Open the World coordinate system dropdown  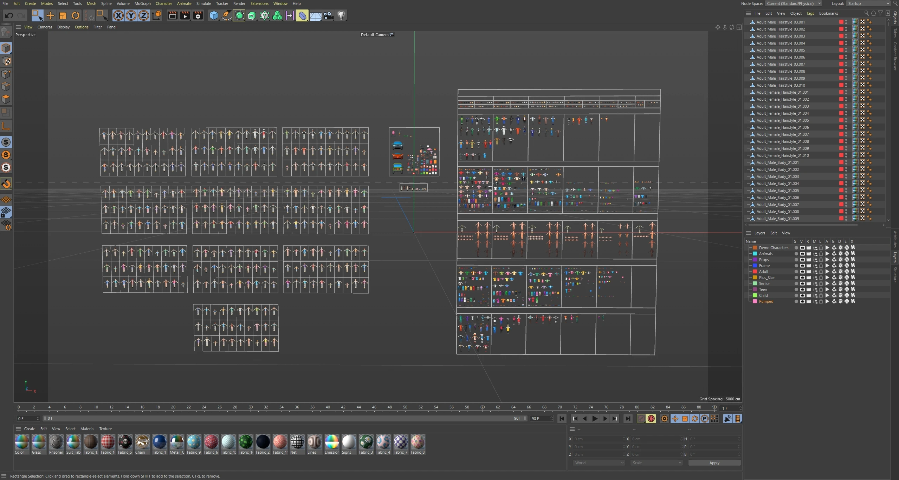[x=599, y=463]
